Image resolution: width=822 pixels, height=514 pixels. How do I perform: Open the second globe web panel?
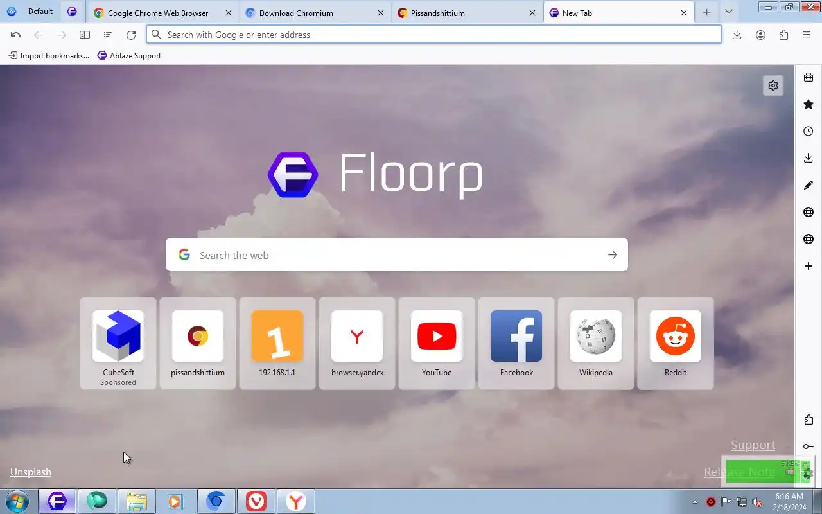pos(809,239)
